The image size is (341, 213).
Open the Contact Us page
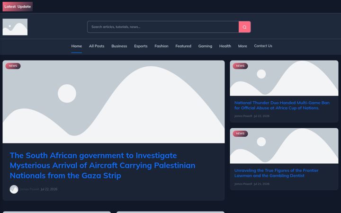(x=263, y=46)
